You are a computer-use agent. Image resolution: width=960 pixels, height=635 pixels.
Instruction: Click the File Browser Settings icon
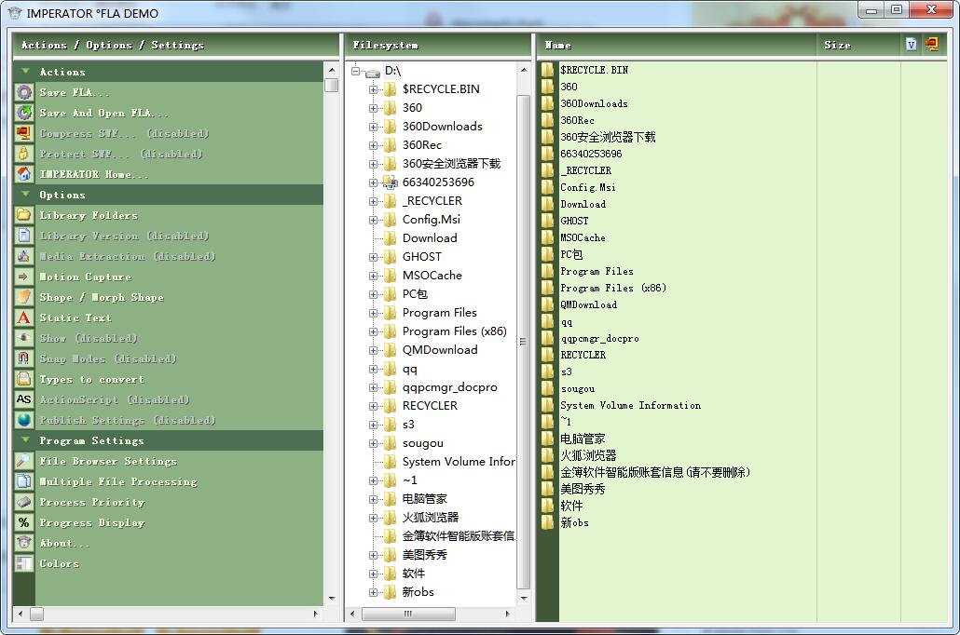(x=24, y=461)
